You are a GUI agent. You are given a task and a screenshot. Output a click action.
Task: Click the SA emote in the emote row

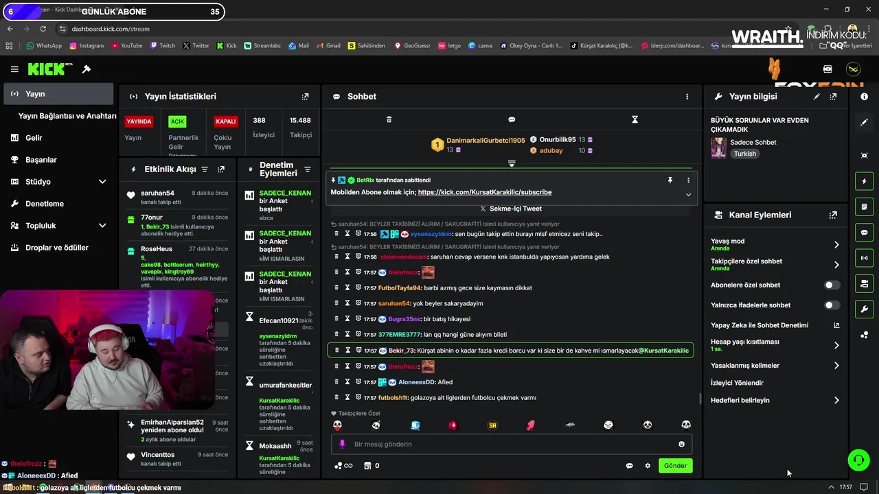coord(492,425)
